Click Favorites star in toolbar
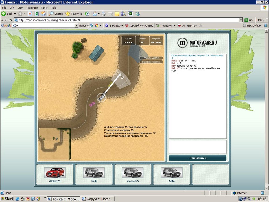This screenshot has width=269, height=202. point(74,14)
